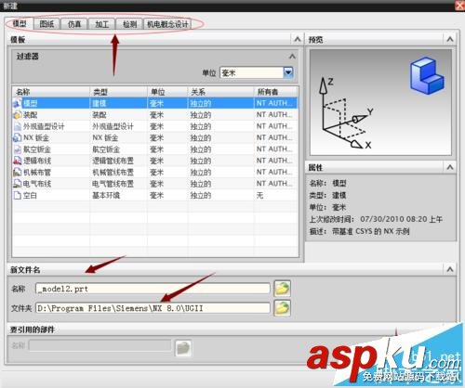Click the 机械布管 template icon
The image size is (465, 388).
pyautogui.click(x=17, y=172)
